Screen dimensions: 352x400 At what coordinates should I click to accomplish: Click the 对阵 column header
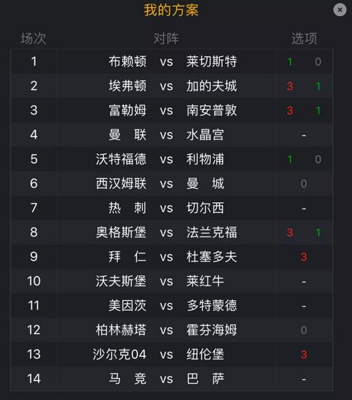[166, 39]
